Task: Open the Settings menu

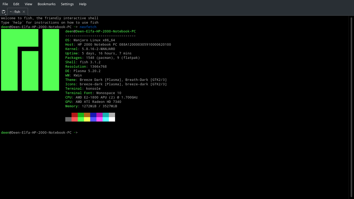Action: (x=67, y=4)
